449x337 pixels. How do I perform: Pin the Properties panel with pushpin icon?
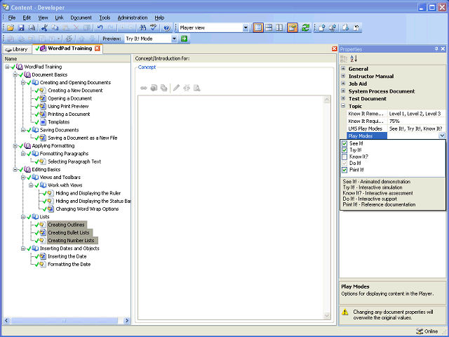pos(436,49)
